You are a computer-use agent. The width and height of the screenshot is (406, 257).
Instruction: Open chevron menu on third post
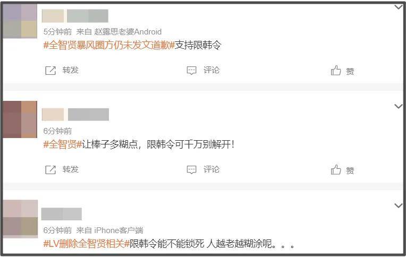(398, 205)
